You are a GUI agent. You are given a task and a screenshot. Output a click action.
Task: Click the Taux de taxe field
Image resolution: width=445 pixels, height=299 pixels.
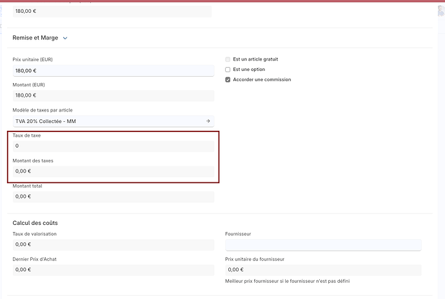tap(113, 146)
